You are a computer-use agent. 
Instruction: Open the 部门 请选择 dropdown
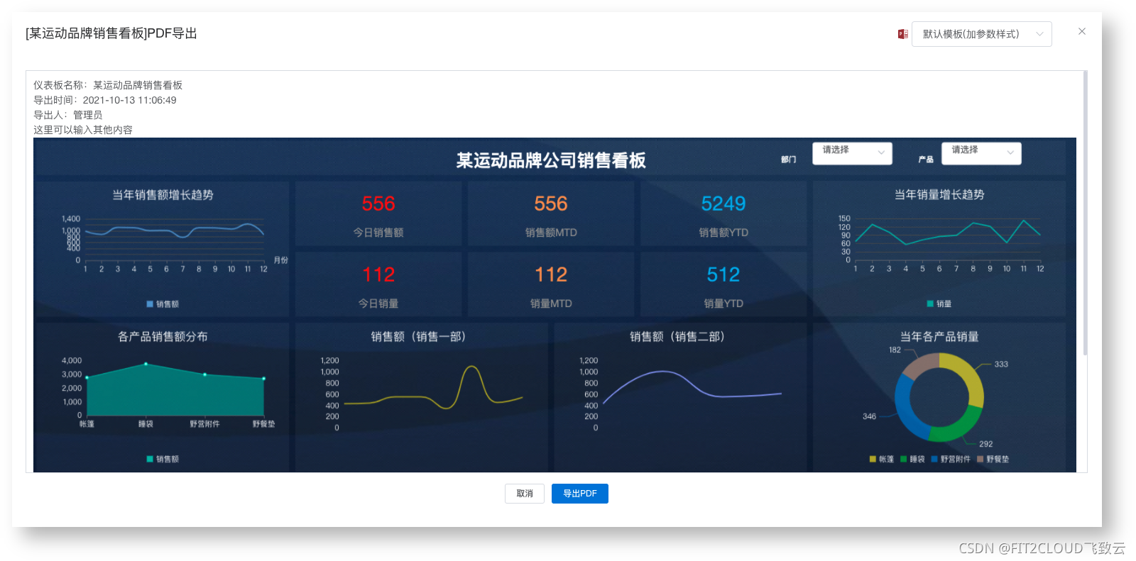[x=852, y=153]
